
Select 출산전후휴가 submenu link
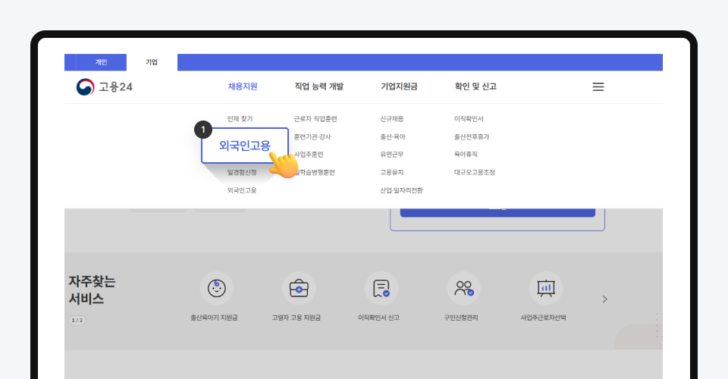471,137
